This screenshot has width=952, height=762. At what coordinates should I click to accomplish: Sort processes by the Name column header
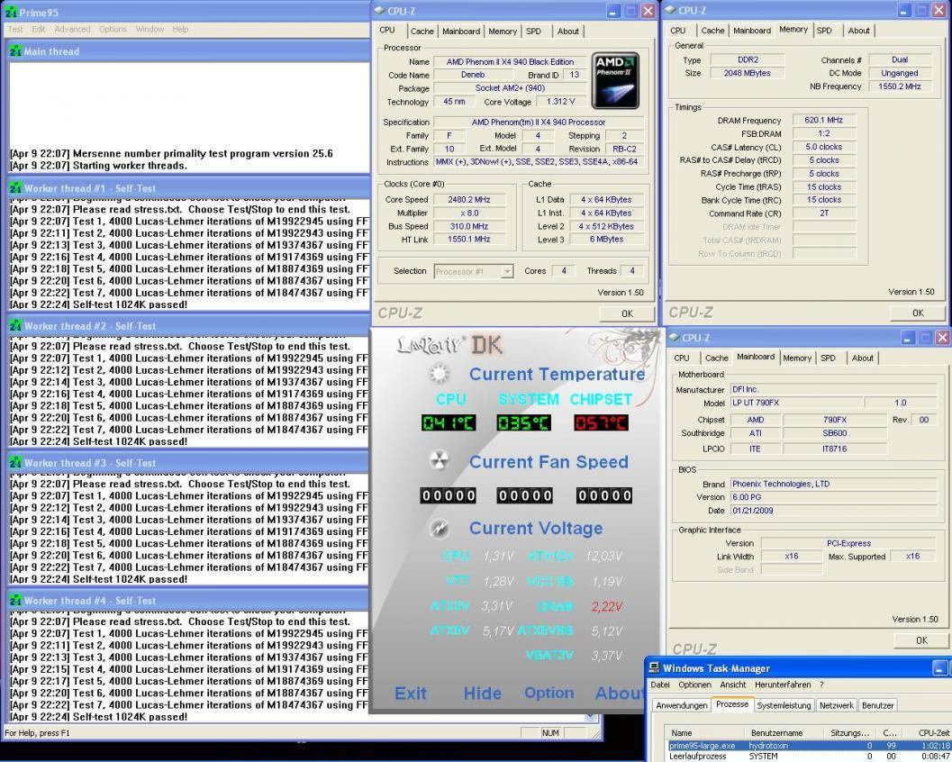tap(703, 733)
